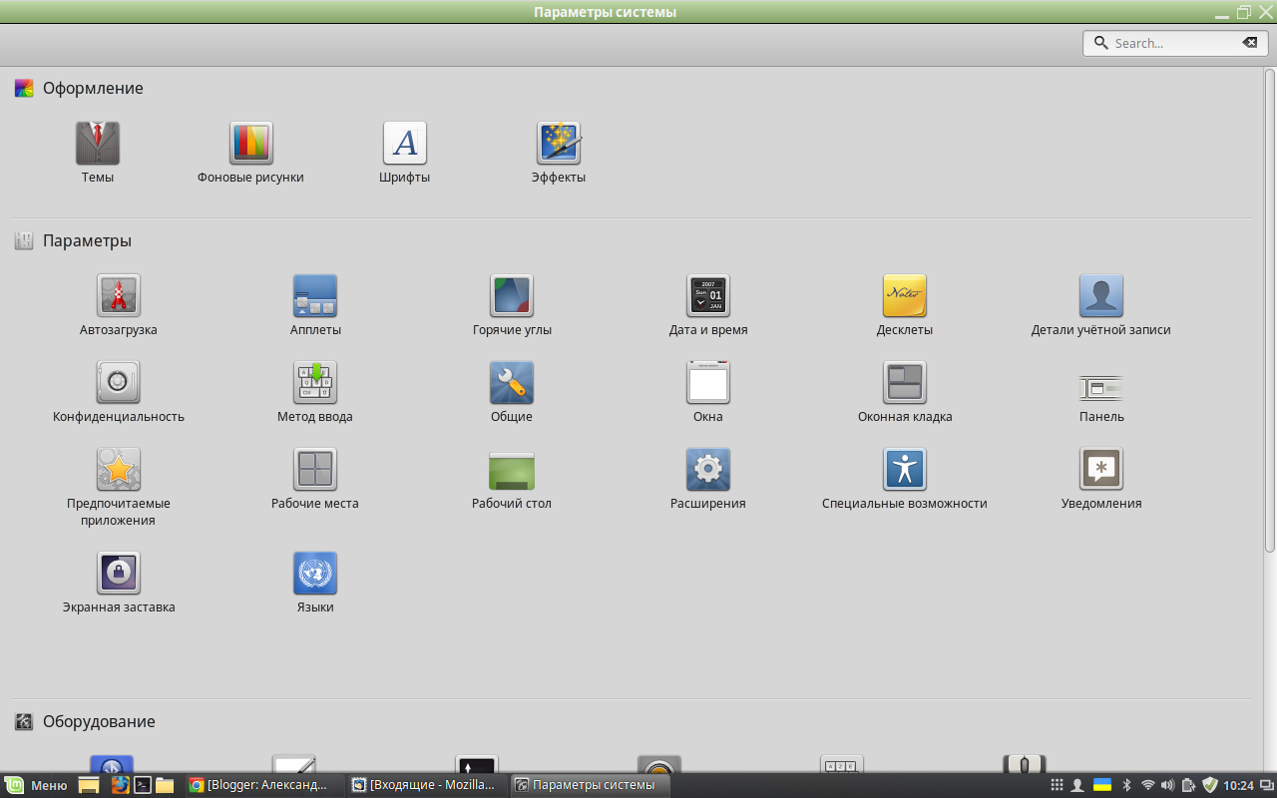Viewport: 1277px width, 798px height.
Task: Select the Параметры системы taskbar button
Action: (590, 785)
